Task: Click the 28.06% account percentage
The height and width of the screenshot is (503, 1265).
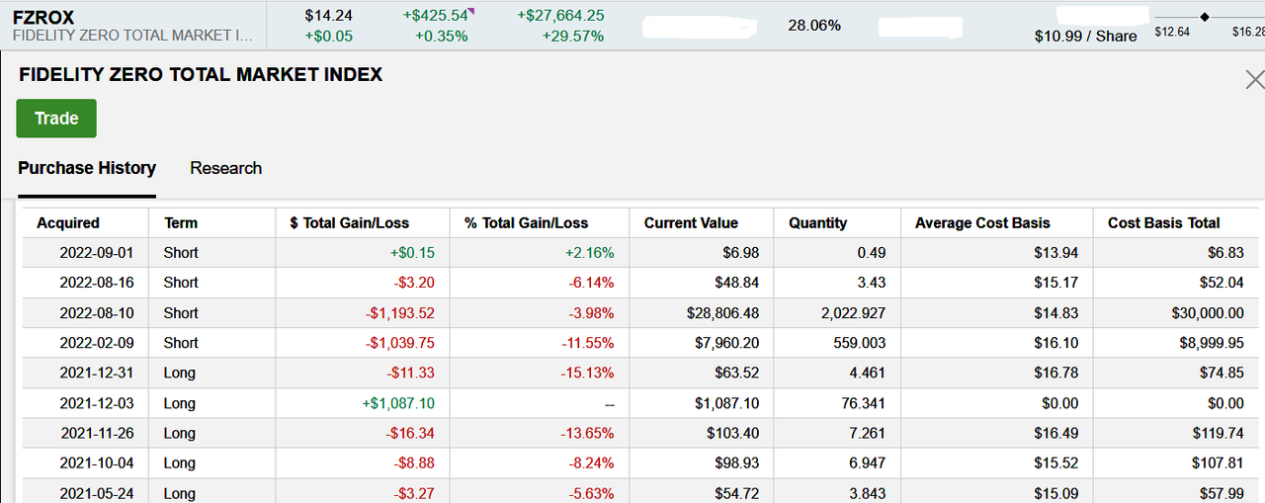Action: click(814, 26)
